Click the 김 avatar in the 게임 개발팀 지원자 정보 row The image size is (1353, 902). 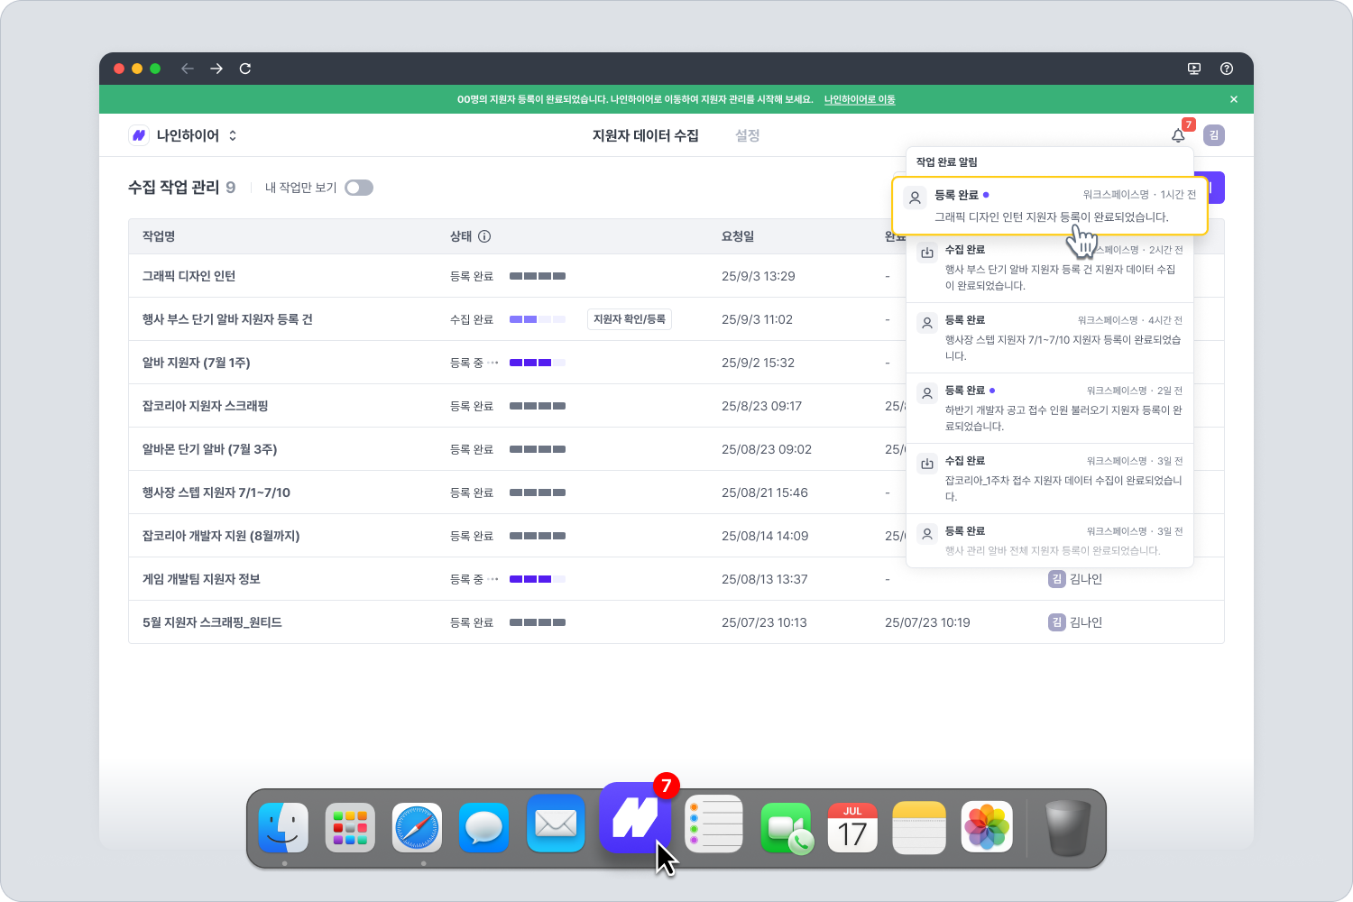pos(1057,579)
